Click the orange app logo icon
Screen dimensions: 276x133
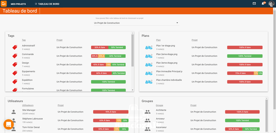4,4
